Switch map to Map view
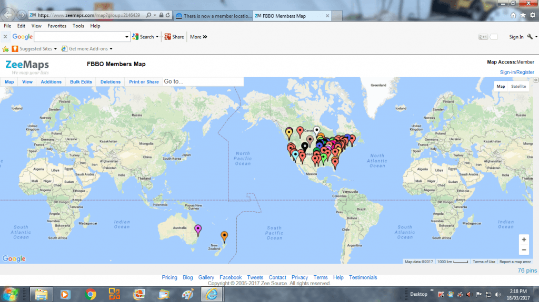The image size is (539, 302). 501,87
